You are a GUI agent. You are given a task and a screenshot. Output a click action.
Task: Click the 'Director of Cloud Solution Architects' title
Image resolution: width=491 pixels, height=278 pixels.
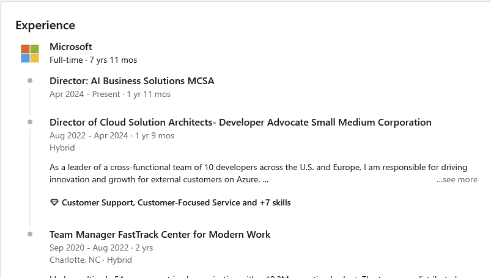coord(240,122)
